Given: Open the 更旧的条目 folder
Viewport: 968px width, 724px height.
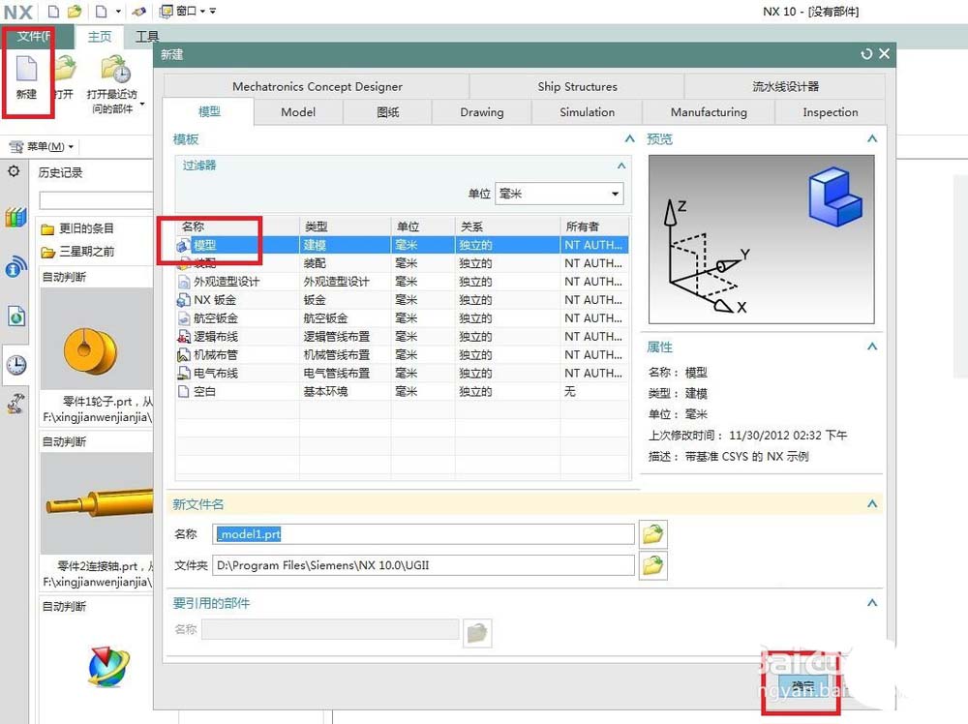Looking at the screenshot, I should pyautogui.click(x=77, y=228).
